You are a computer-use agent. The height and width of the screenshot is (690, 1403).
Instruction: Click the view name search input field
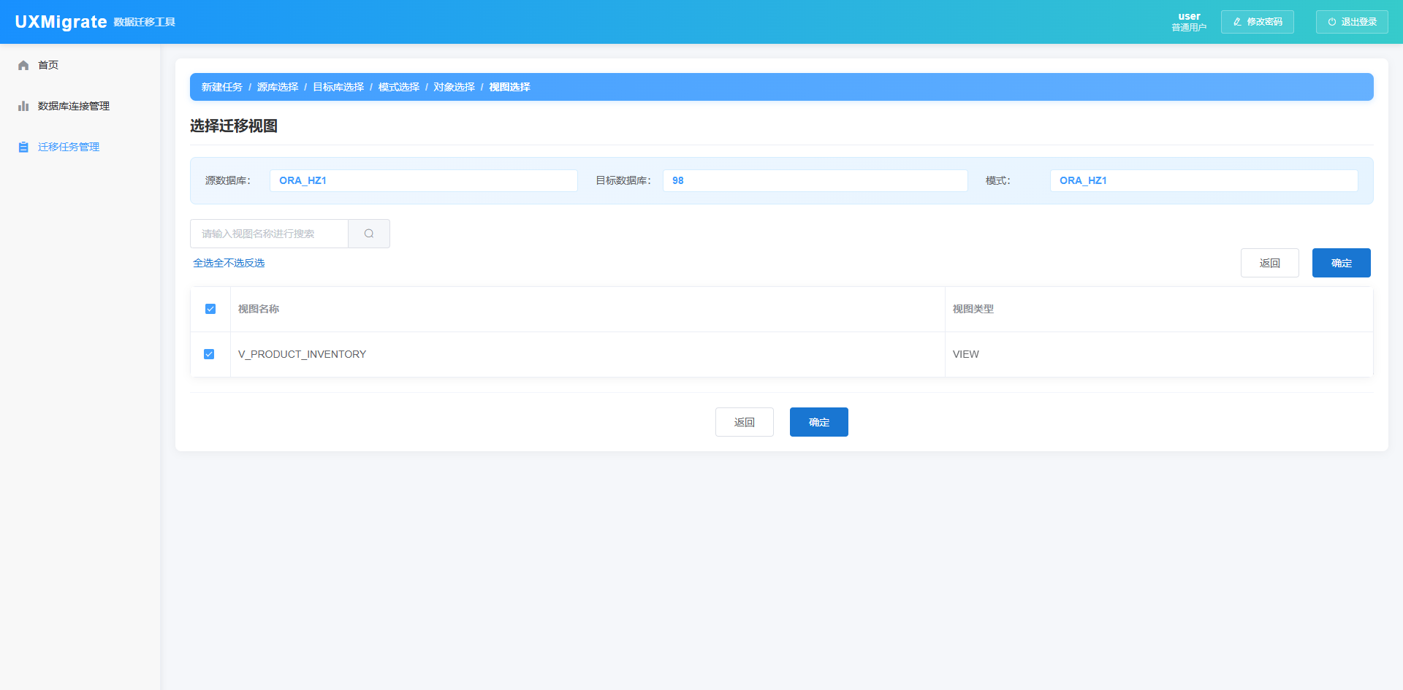[269, 234]
